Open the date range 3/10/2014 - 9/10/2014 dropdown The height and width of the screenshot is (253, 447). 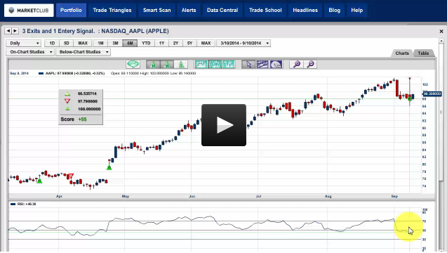(x=243, y=44)
